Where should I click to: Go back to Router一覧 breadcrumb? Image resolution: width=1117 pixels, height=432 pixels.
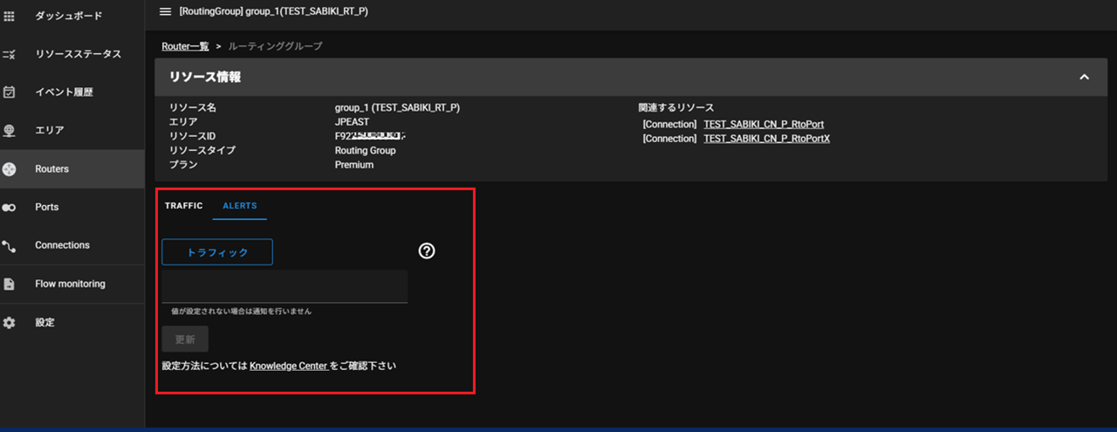tap(185, 46)
